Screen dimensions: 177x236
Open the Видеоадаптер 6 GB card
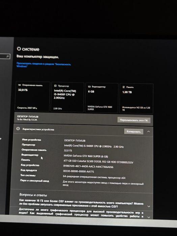click(102, 98)
